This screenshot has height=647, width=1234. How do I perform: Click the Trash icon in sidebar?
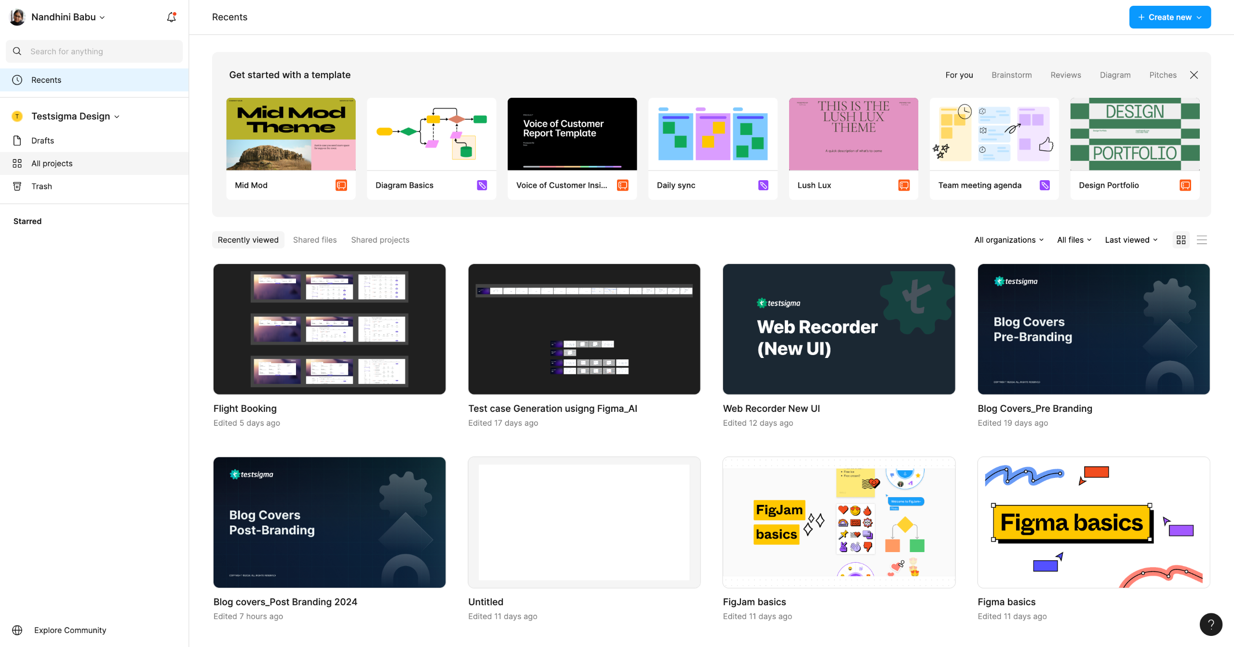pyautogui.click(x=17, y=186)
